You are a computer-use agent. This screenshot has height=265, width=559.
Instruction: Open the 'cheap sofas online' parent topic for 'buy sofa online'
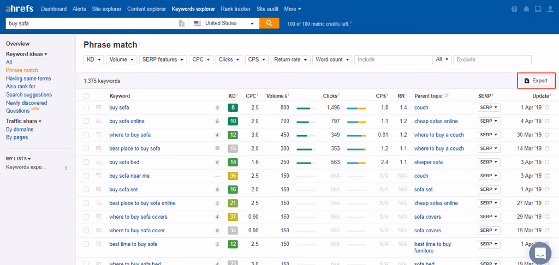coord(436,121)
